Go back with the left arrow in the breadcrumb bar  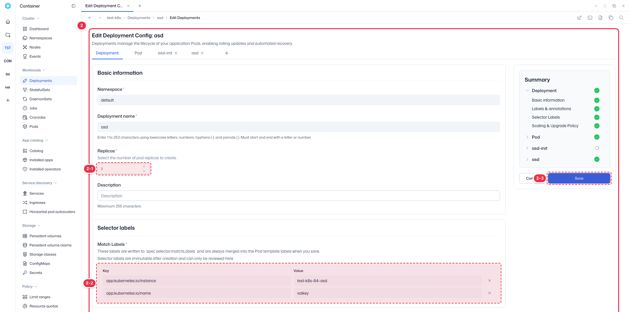90,18
